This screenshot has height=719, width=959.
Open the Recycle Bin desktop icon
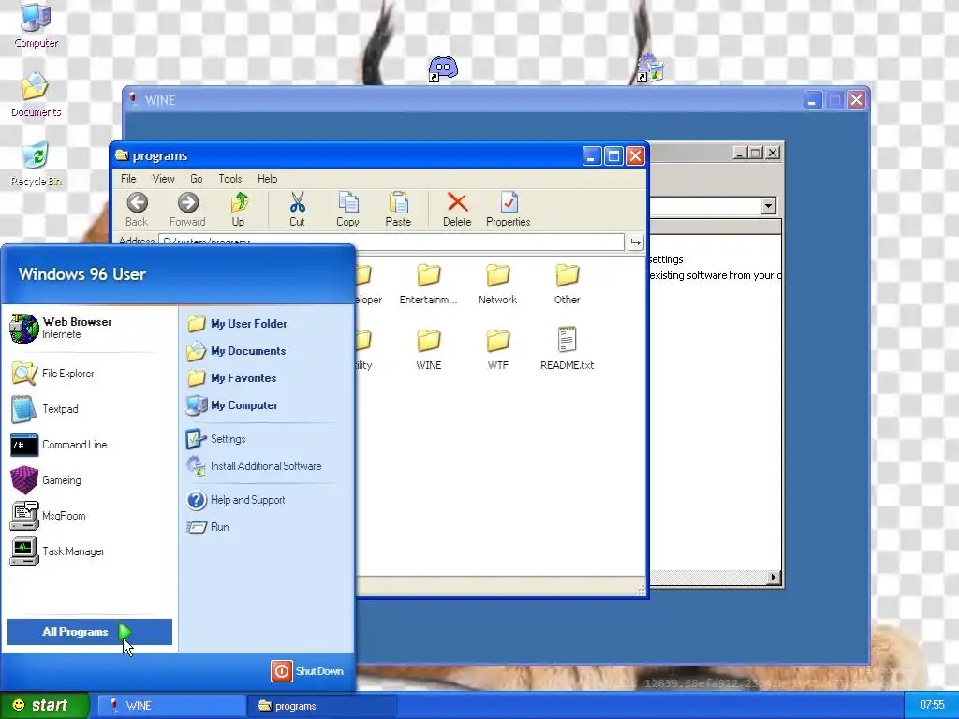tap(36, 164)
